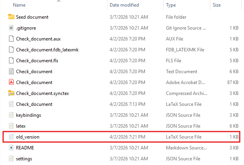Click the Check_document.aux file icon
This screenshot has width=244, height=165.
click(x=11, y=39)
